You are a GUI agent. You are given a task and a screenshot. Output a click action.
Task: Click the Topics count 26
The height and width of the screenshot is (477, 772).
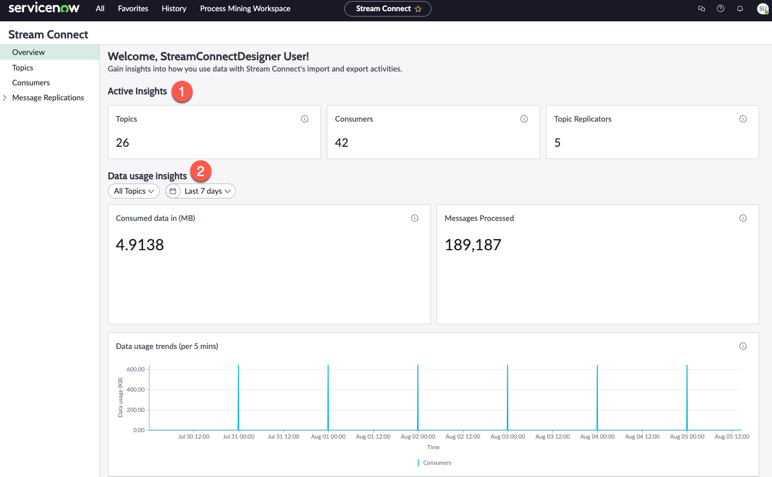point(122,142)
